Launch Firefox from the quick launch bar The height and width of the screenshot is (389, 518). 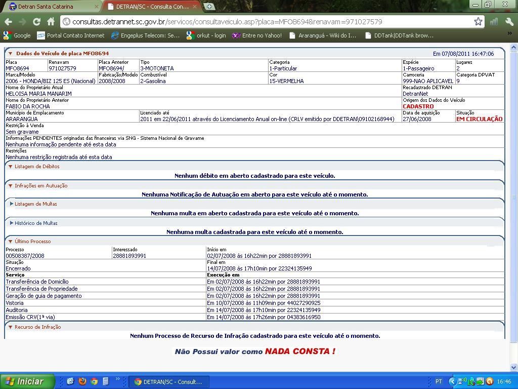(82, 381)
